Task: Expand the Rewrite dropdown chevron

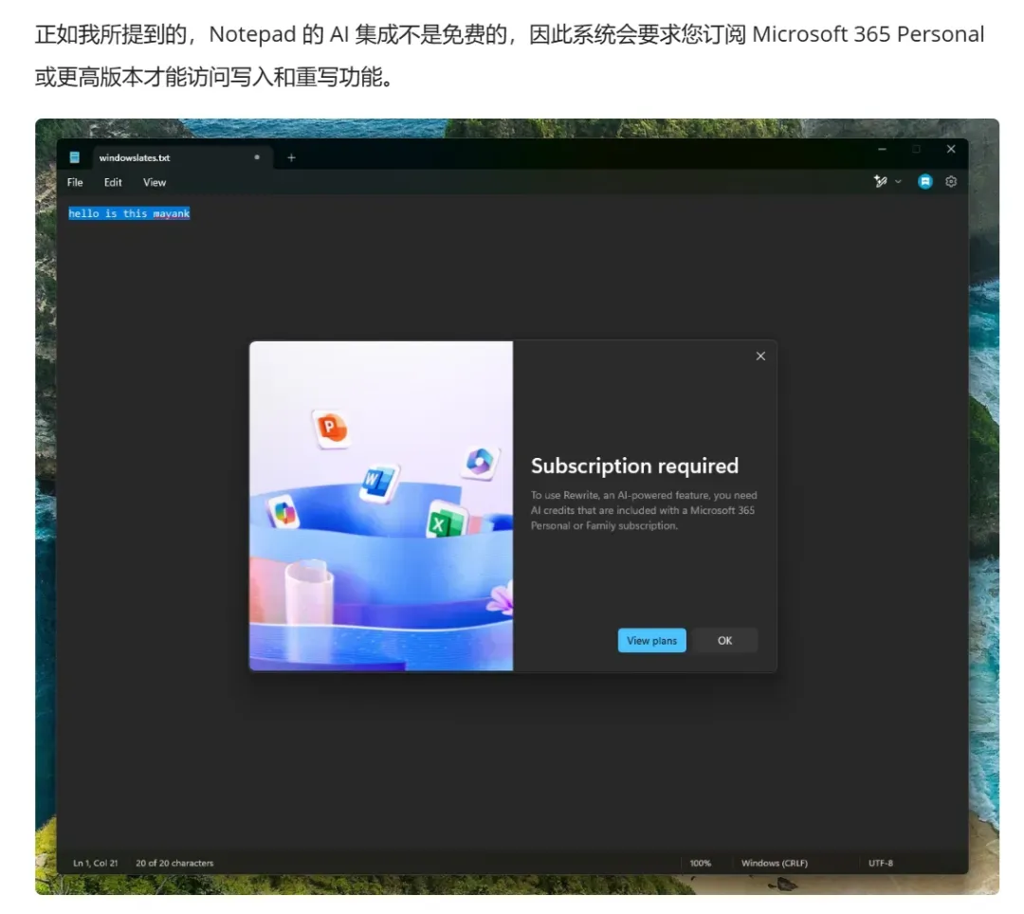Action: 898,182
